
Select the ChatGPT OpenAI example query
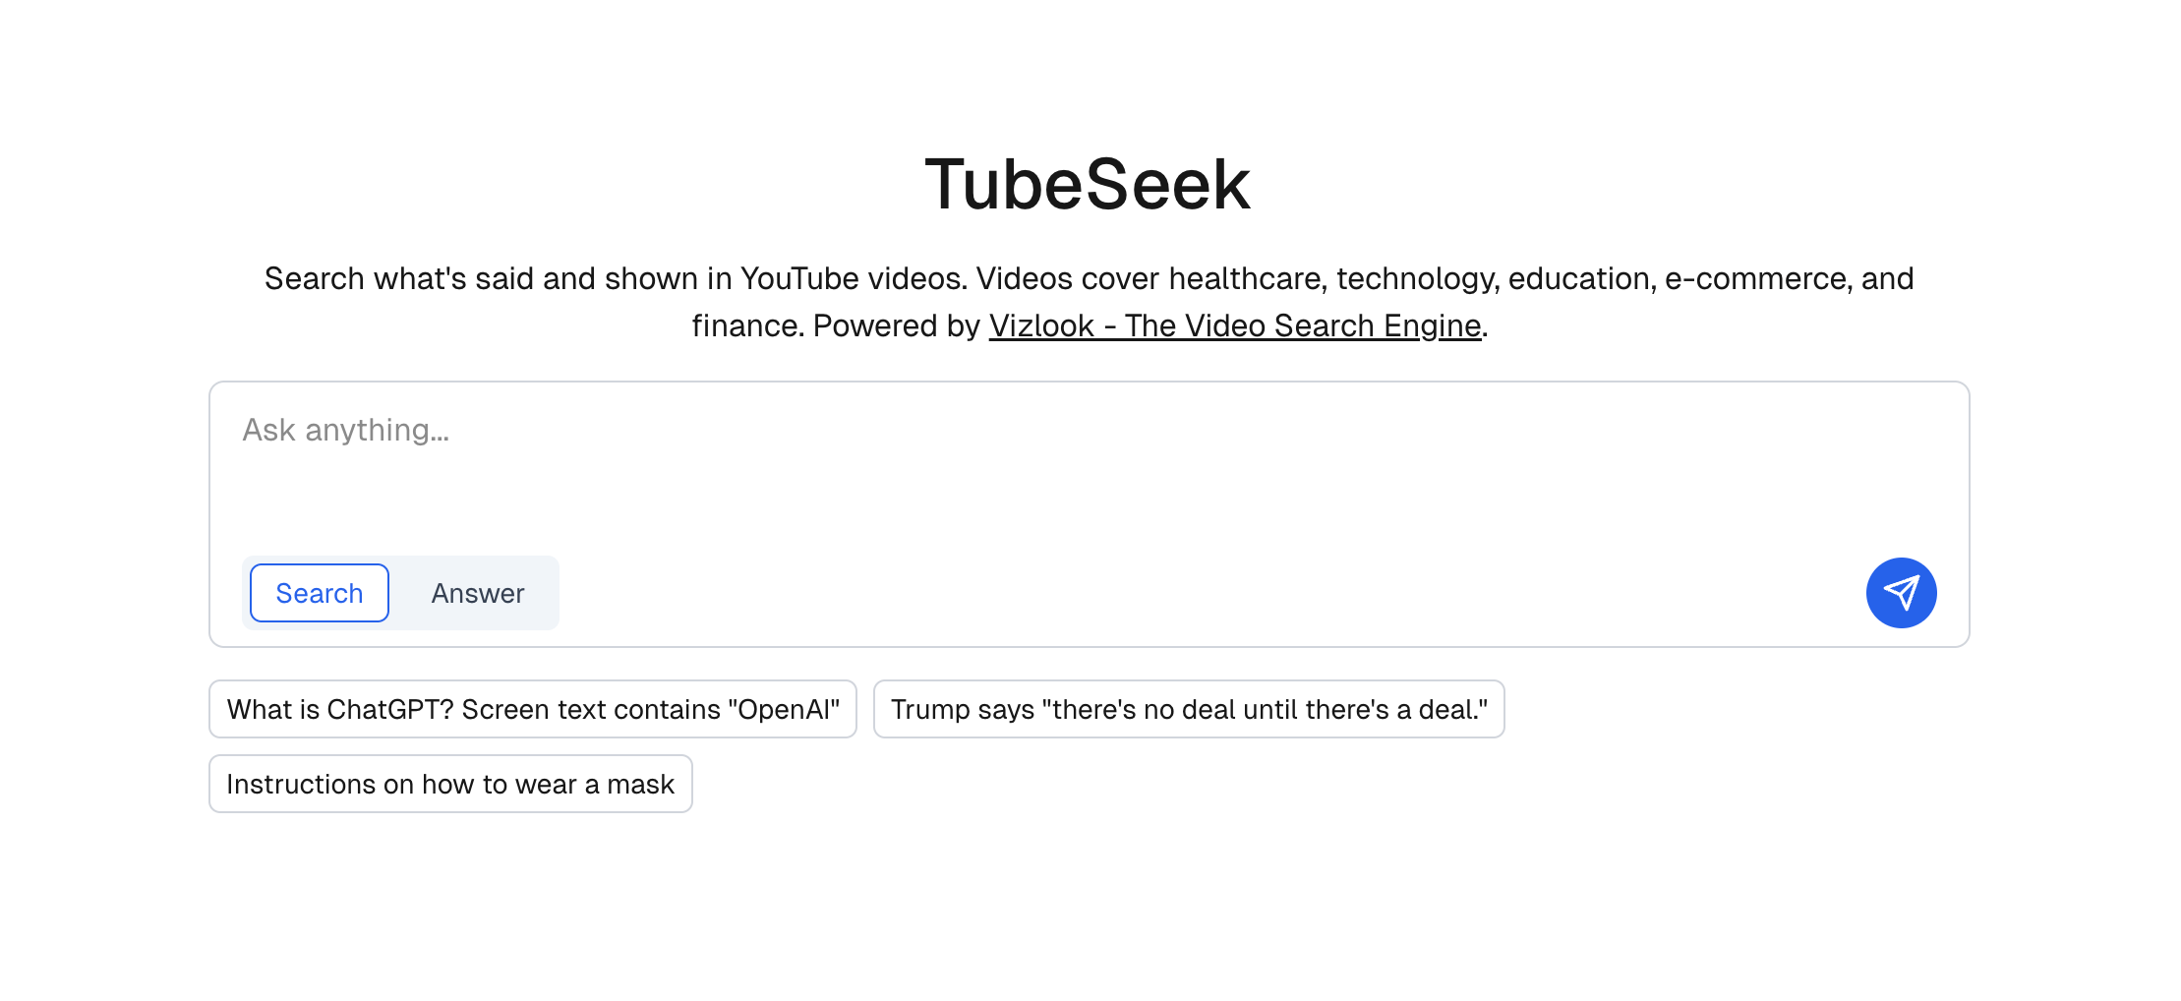tap(532, 708)
